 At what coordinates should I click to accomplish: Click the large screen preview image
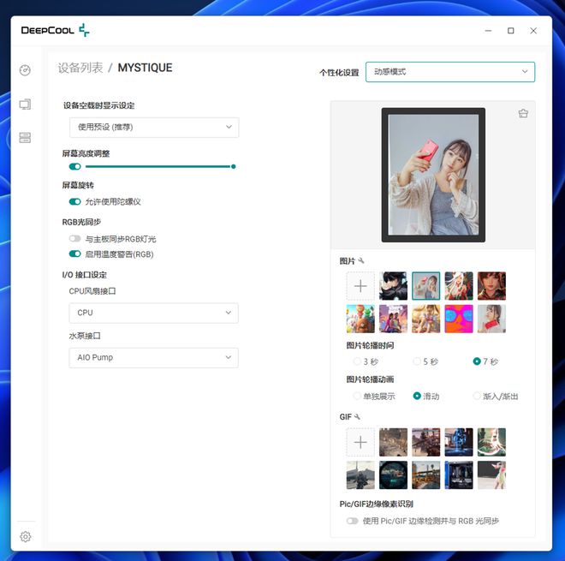433,175
